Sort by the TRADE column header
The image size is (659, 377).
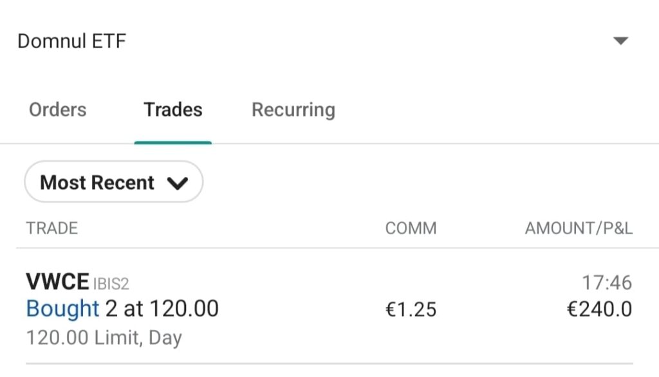(x=51, y=228)
